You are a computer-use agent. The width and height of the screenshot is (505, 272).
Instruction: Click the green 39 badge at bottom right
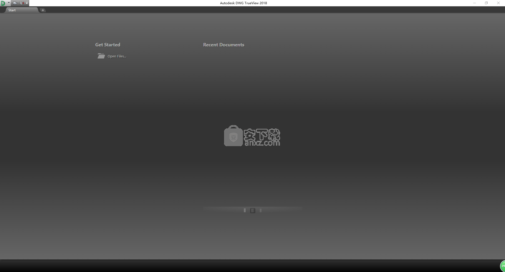(x=503, y=266)
